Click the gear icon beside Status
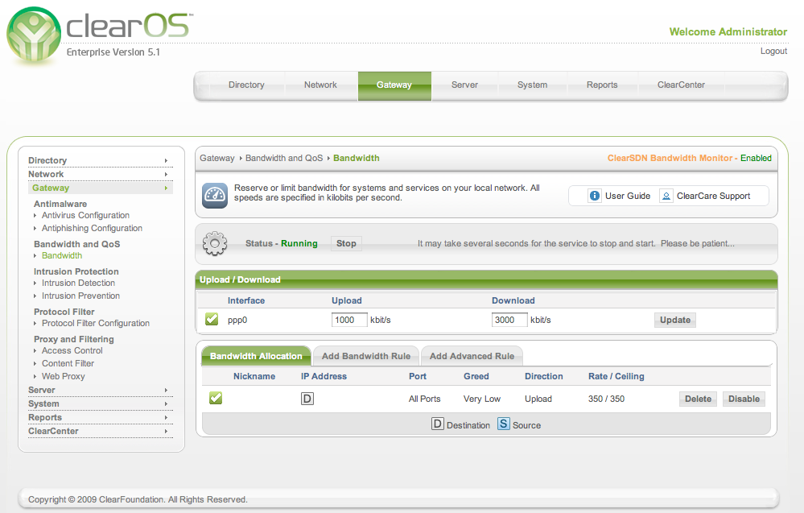Screen dimensions: 804x513 click(215, 243)
